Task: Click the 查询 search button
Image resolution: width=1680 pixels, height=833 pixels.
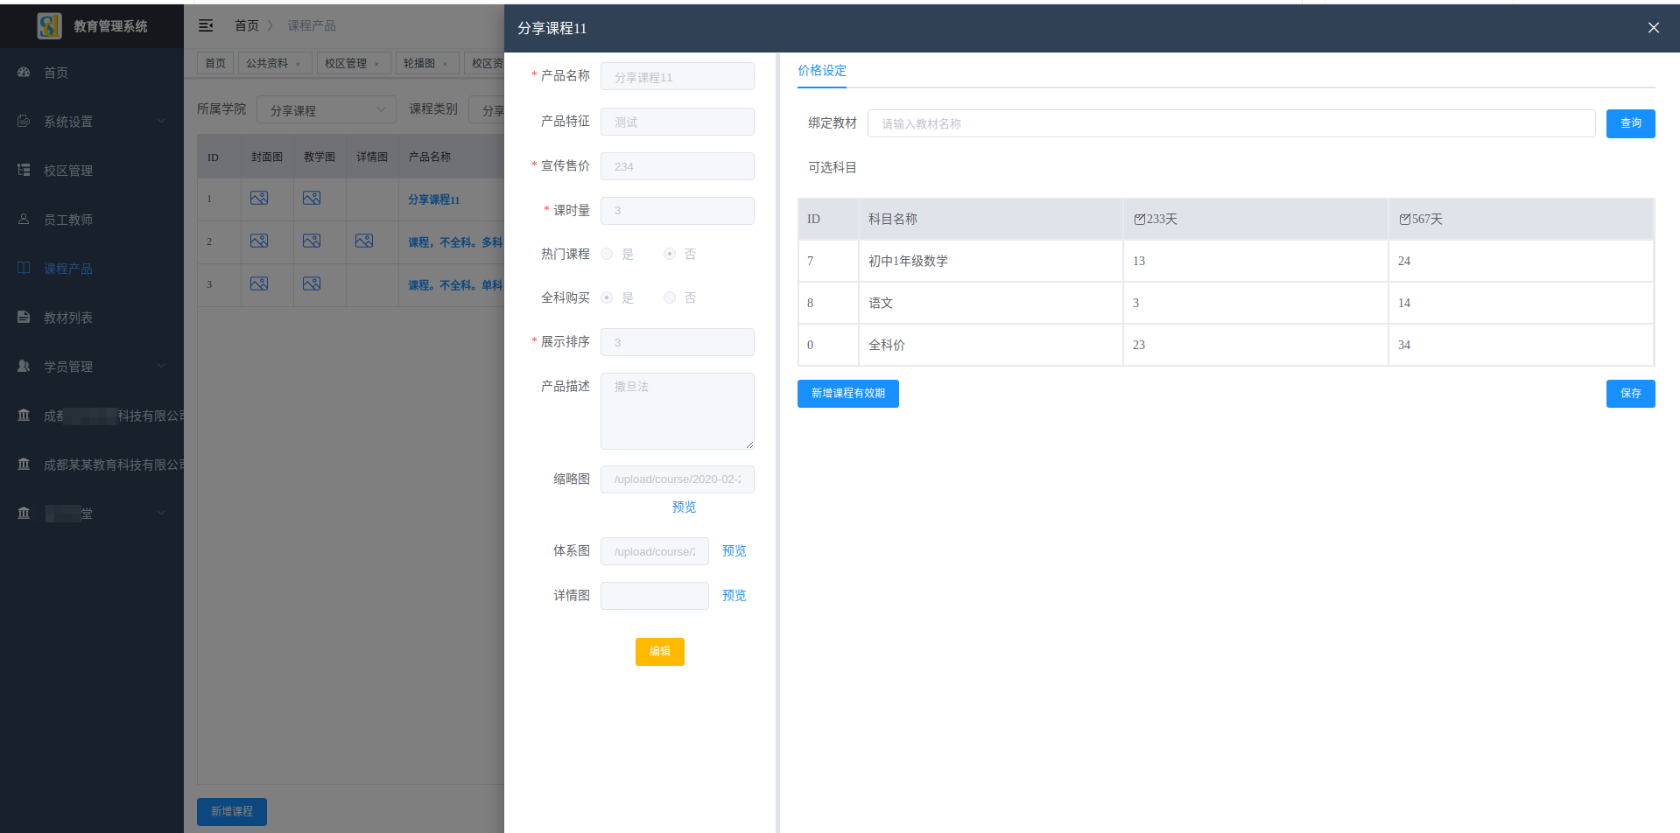Action: pos(1630,123)
